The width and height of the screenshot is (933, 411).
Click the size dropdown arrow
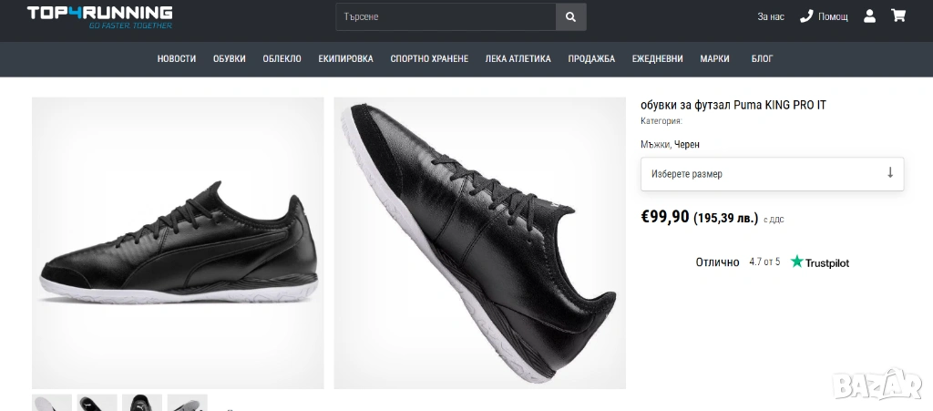890,173
